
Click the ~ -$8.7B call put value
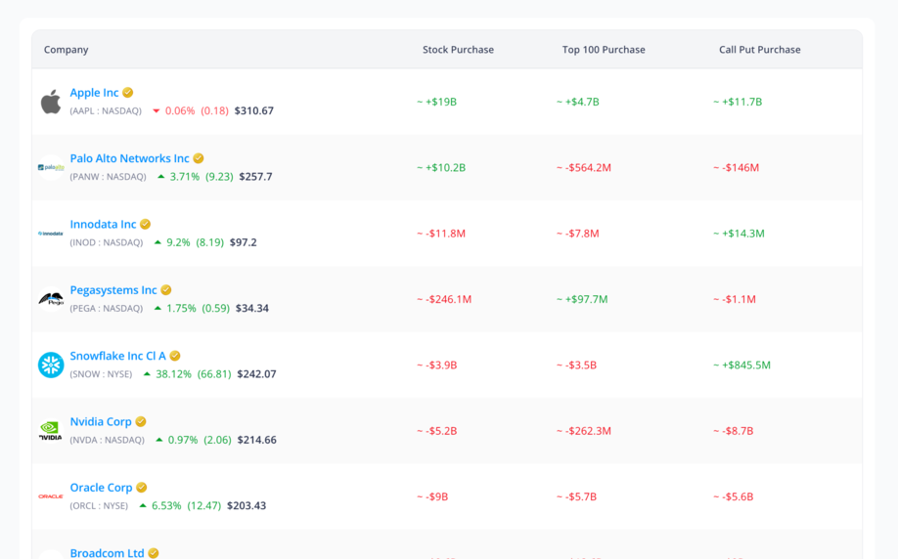pos(734,431)
